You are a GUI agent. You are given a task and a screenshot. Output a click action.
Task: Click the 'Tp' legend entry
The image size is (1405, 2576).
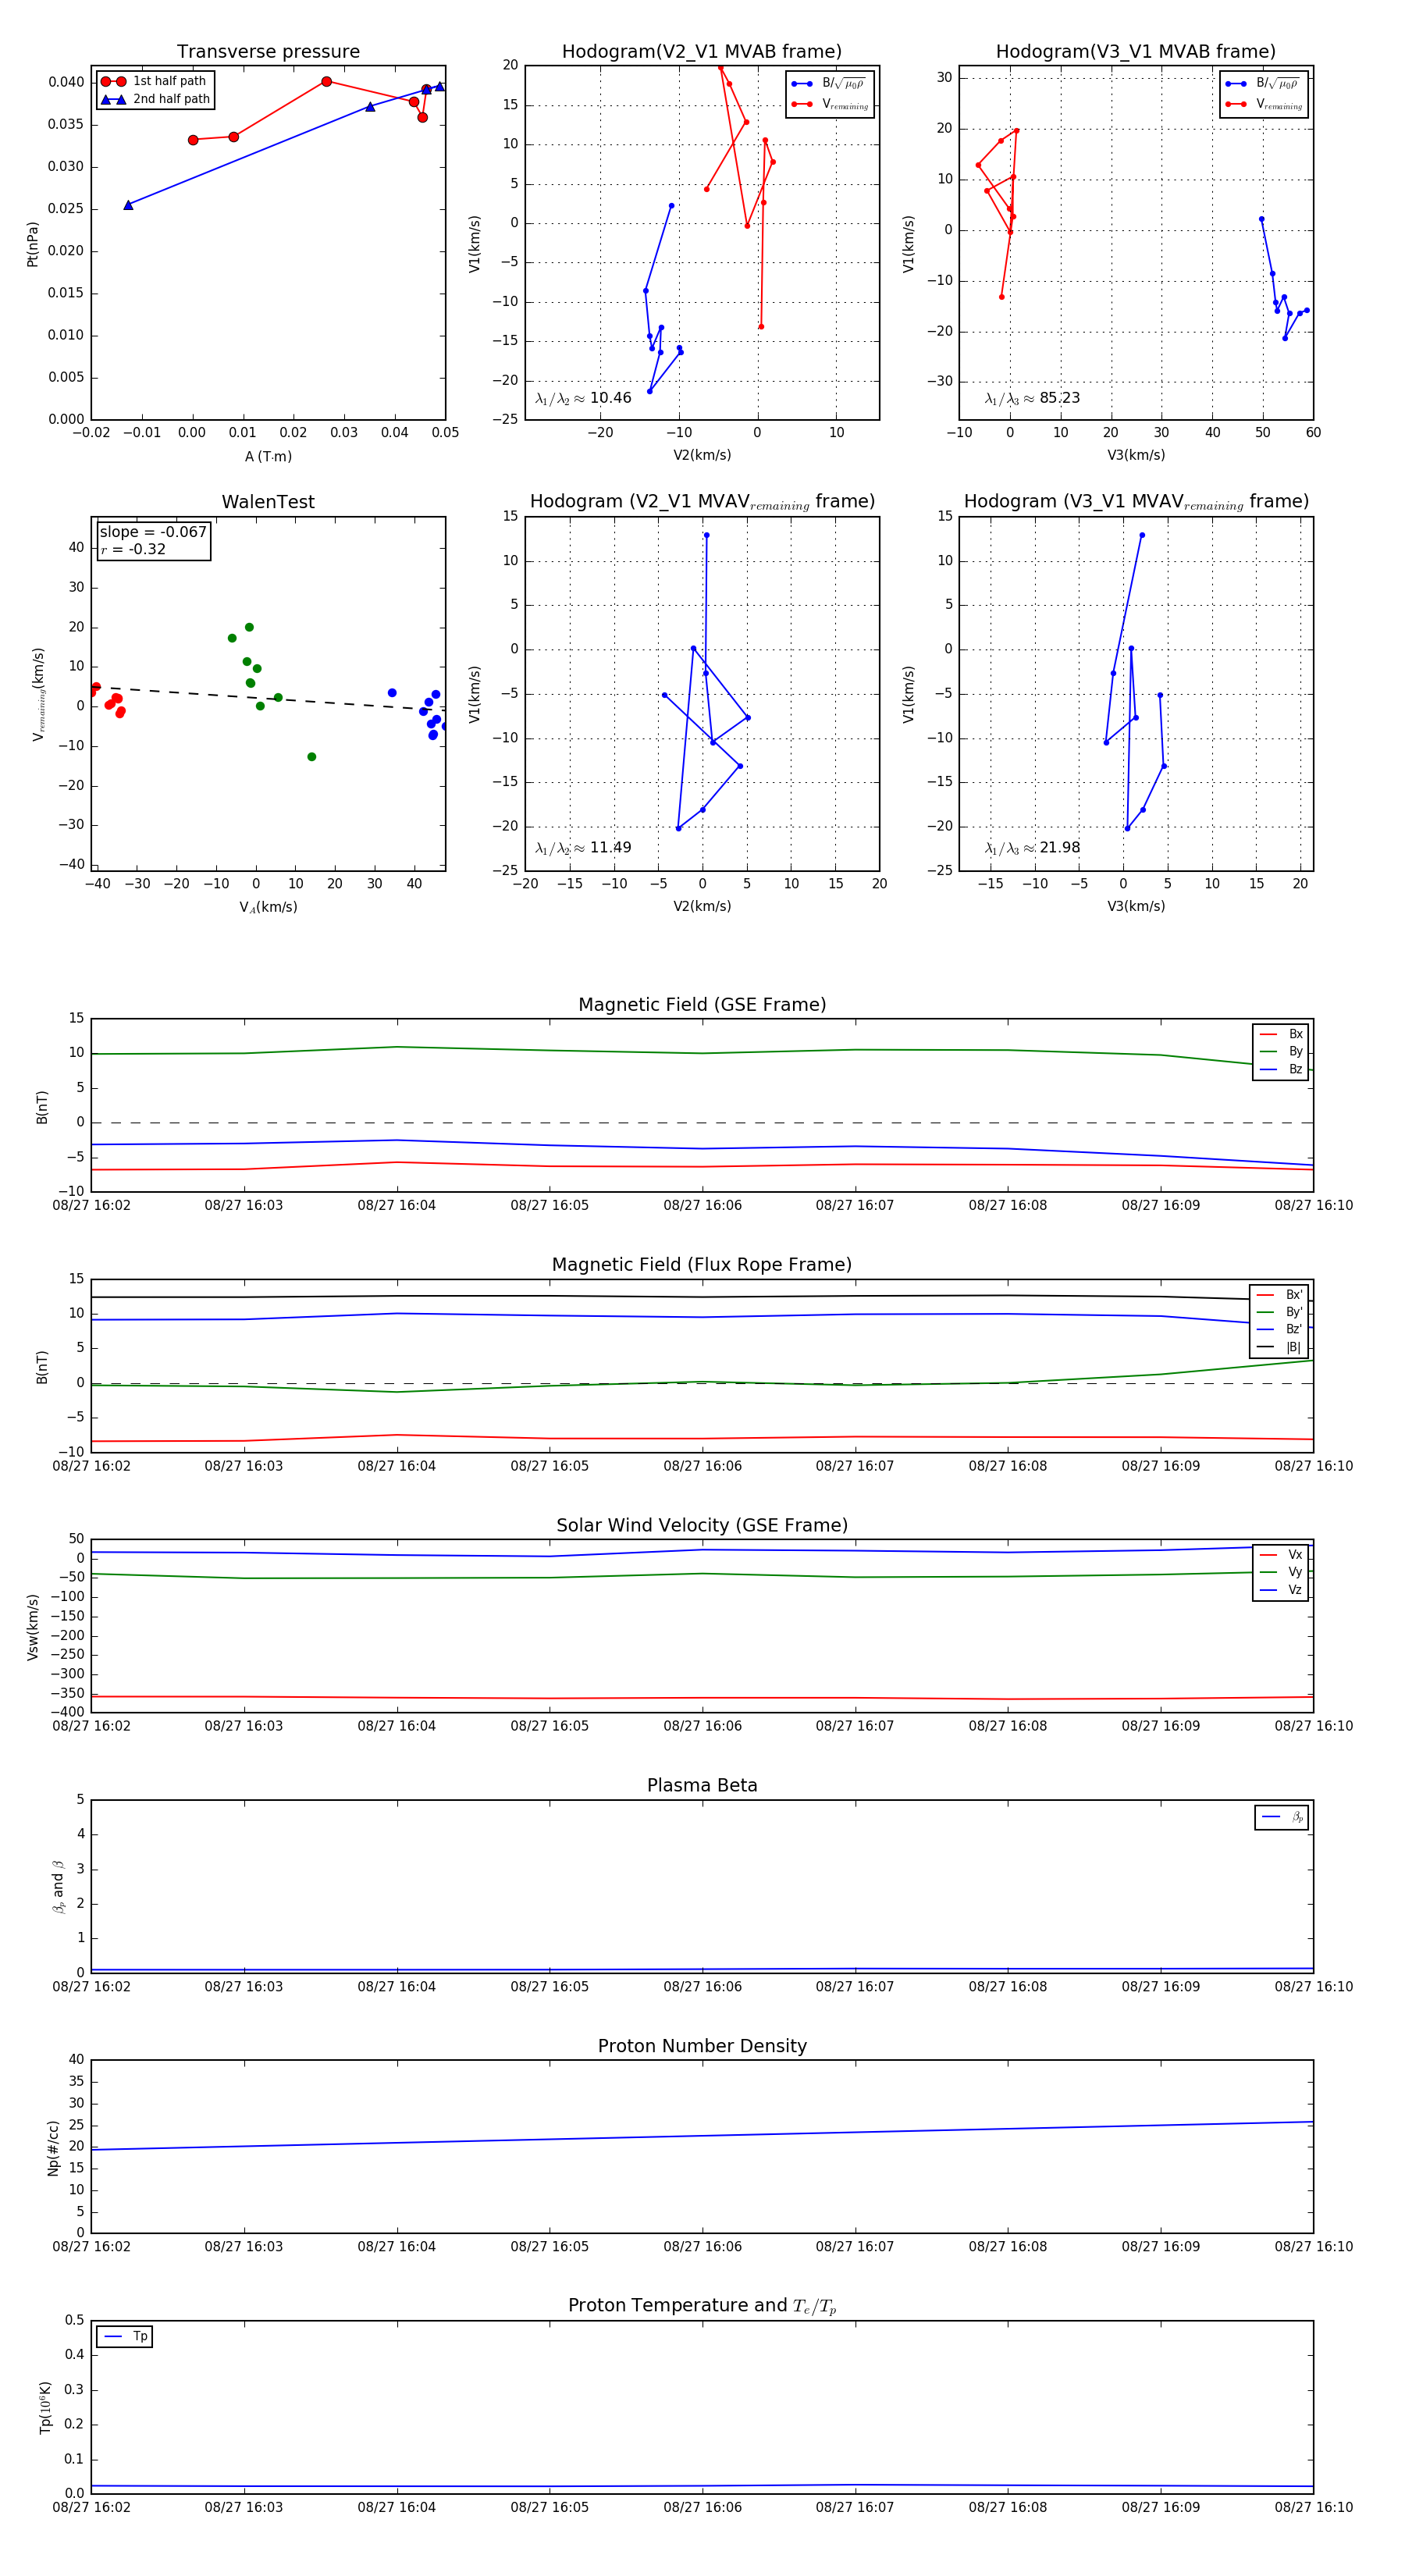coord(125,2337)
